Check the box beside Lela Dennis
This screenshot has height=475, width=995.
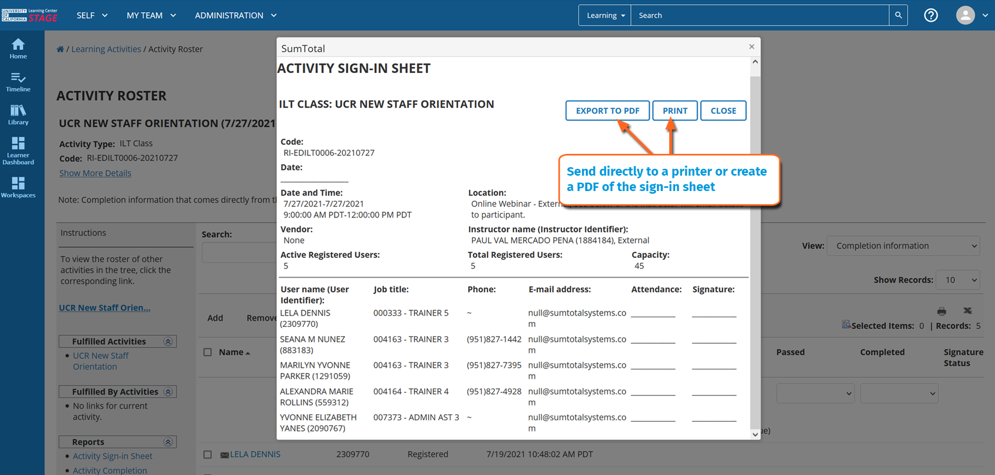[208, 455]
